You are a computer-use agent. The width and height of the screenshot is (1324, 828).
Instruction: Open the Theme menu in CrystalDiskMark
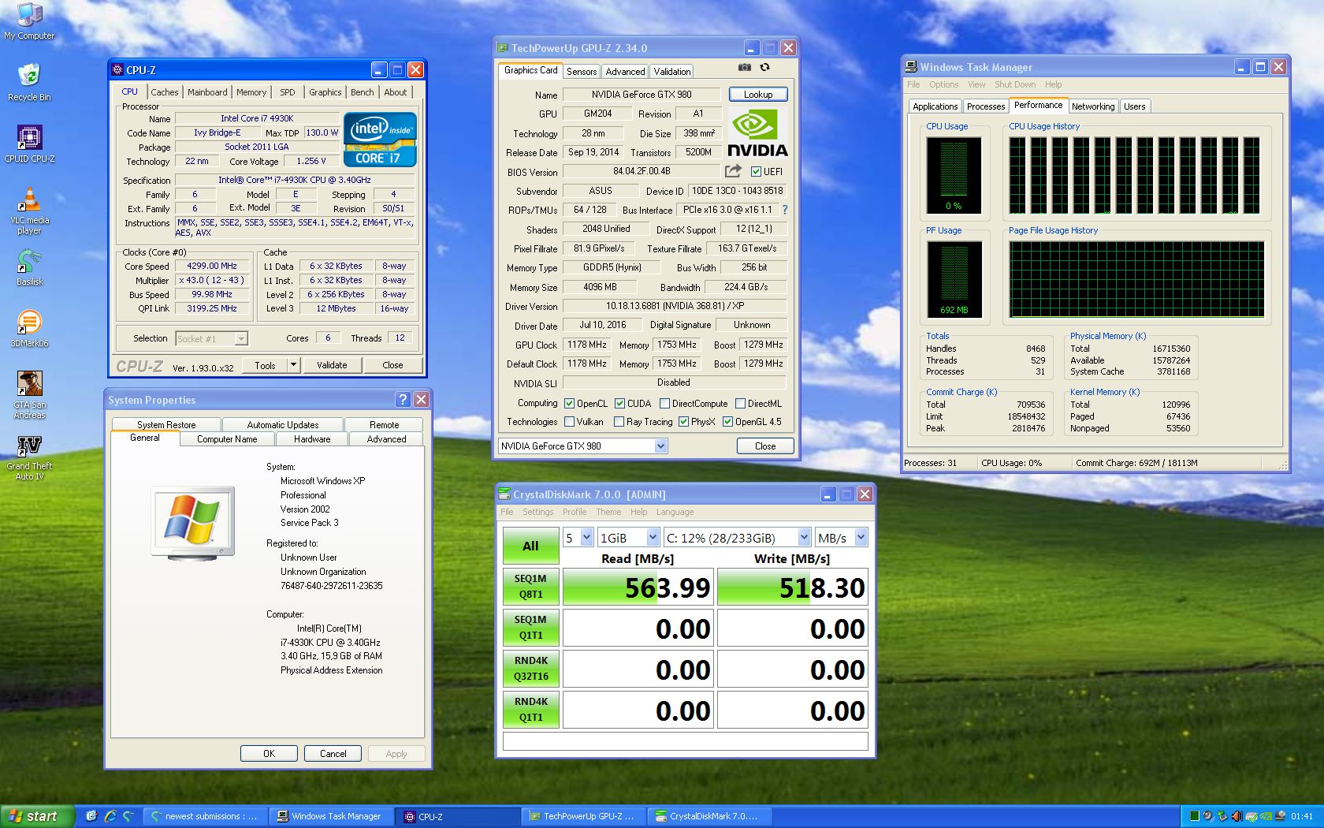pyautogui.click(x=608, y=512)
